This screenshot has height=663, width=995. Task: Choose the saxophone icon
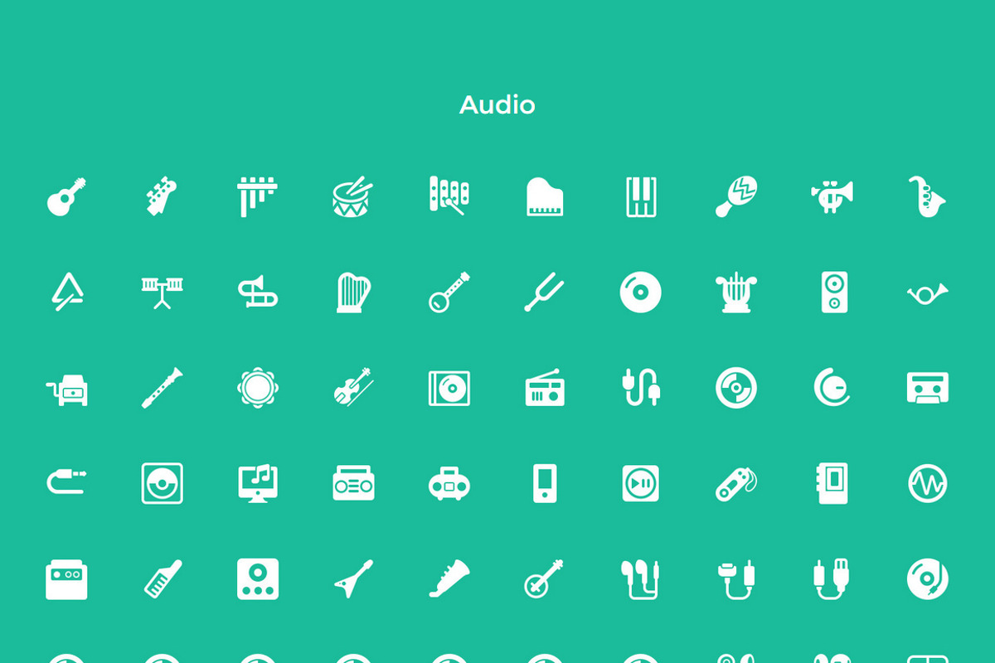click(x=927, y=196)
